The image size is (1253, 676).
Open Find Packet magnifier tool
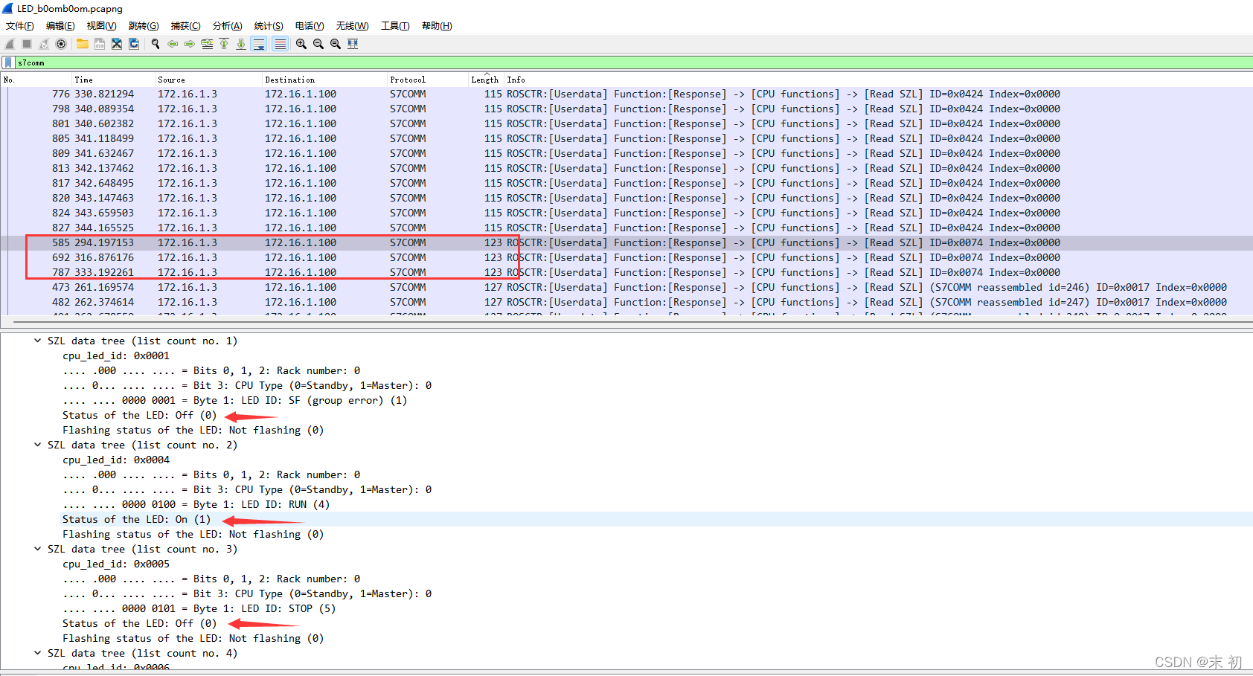[156, 44]
